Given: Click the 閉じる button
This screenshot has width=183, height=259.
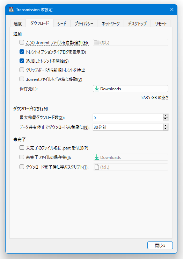Looking at the screenshot, I should tap(160, 245).
